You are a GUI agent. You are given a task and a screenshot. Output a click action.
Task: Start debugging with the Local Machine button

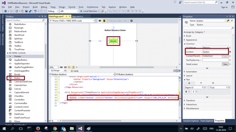(90, 11)
